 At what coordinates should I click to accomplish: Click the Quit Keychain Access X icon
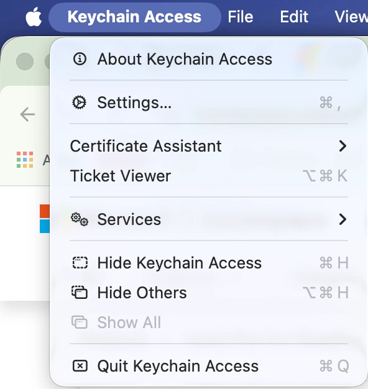[x=80, y=365]
